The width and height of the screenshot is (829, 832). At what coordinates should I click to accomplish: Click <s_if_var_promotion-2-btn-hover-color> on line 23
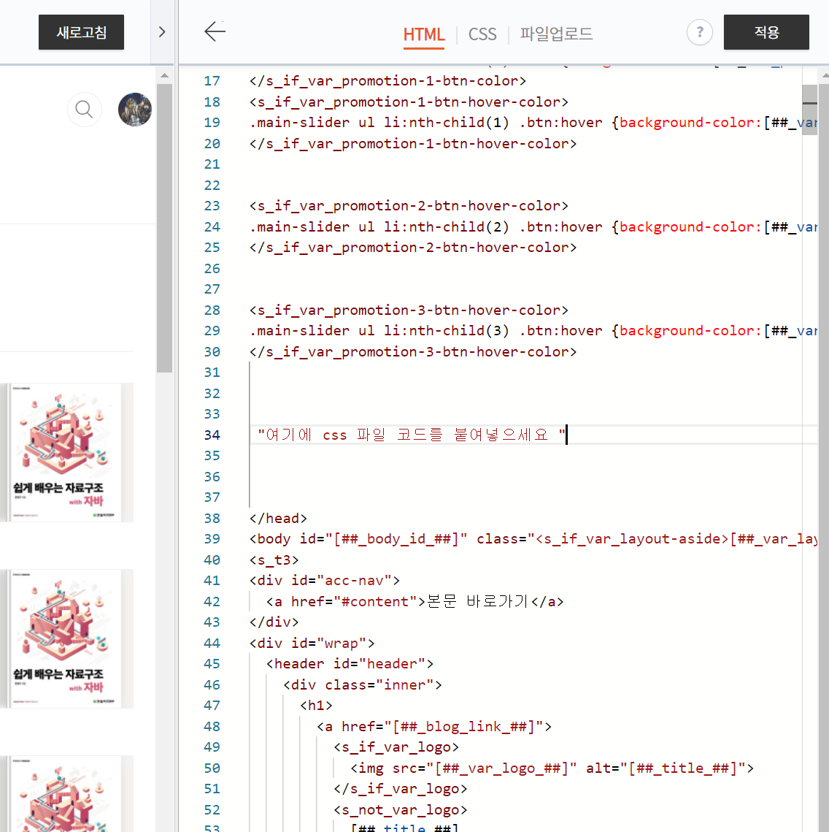point(409,206)
